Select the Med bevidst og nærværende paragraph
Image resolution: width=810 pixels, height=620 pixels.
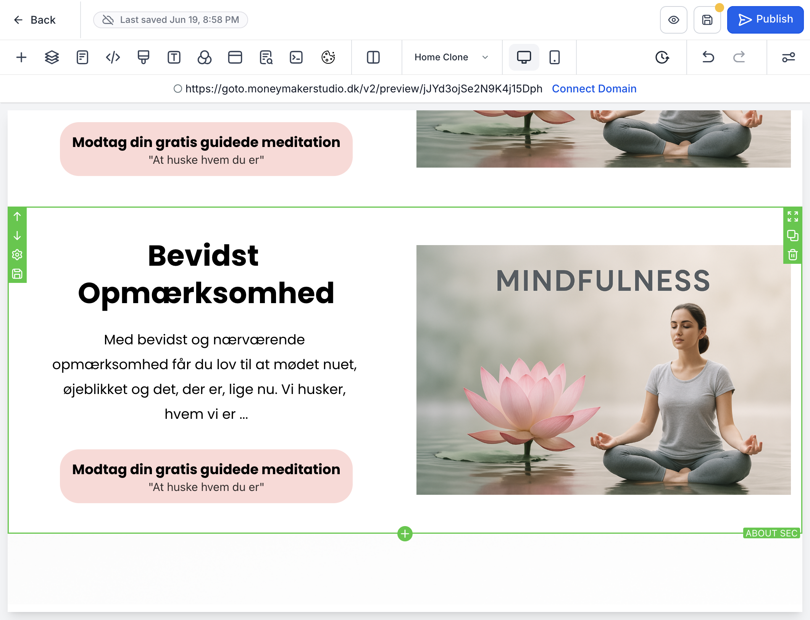(x=205, y=377)
